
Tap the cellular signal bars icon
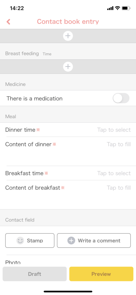110,8
